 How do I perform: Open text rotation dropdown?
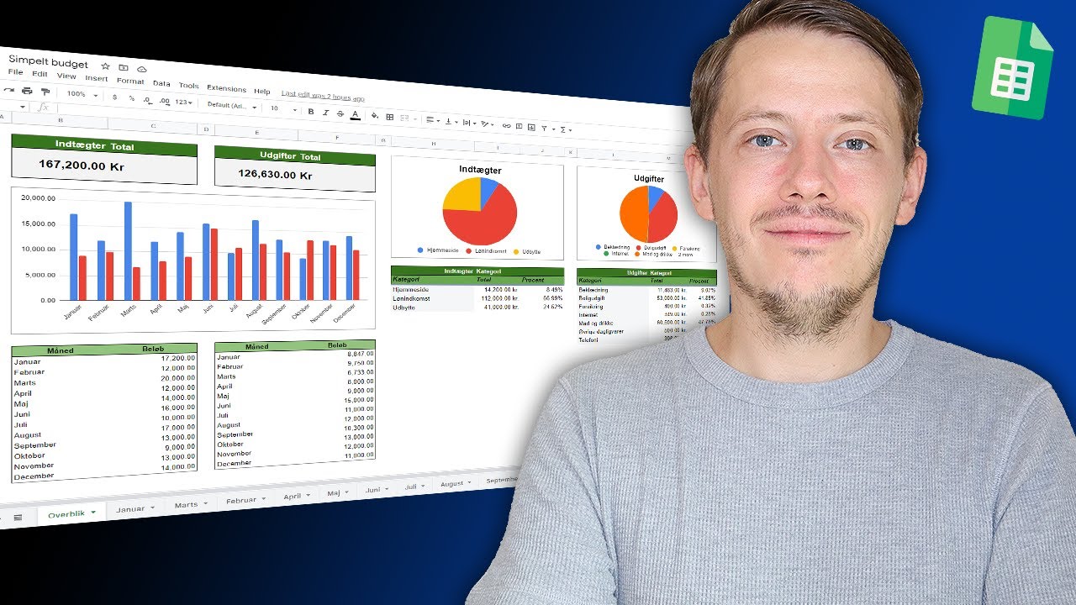coord(487,124)
